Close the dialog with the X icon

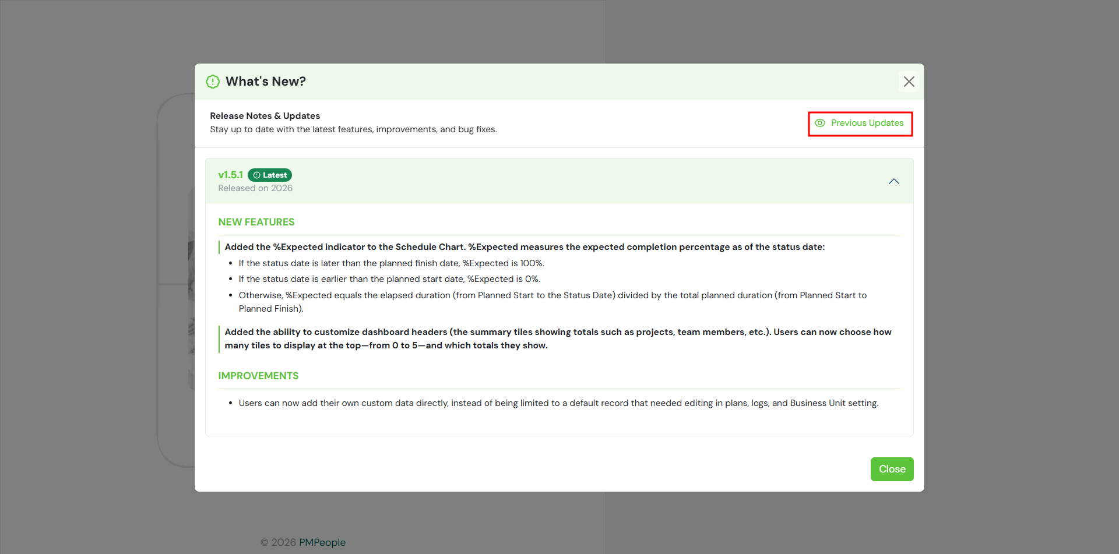point(909,82)
